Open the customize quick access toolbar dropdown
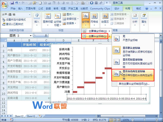This screenshot has height=122, width=163. pyautogui.click(x=107, y=3)
